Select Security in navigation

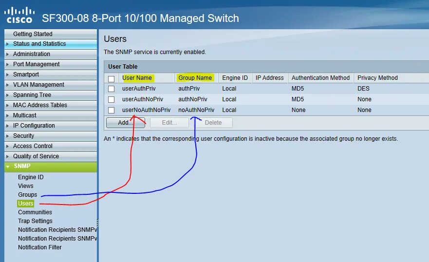(x=51, y=136)
